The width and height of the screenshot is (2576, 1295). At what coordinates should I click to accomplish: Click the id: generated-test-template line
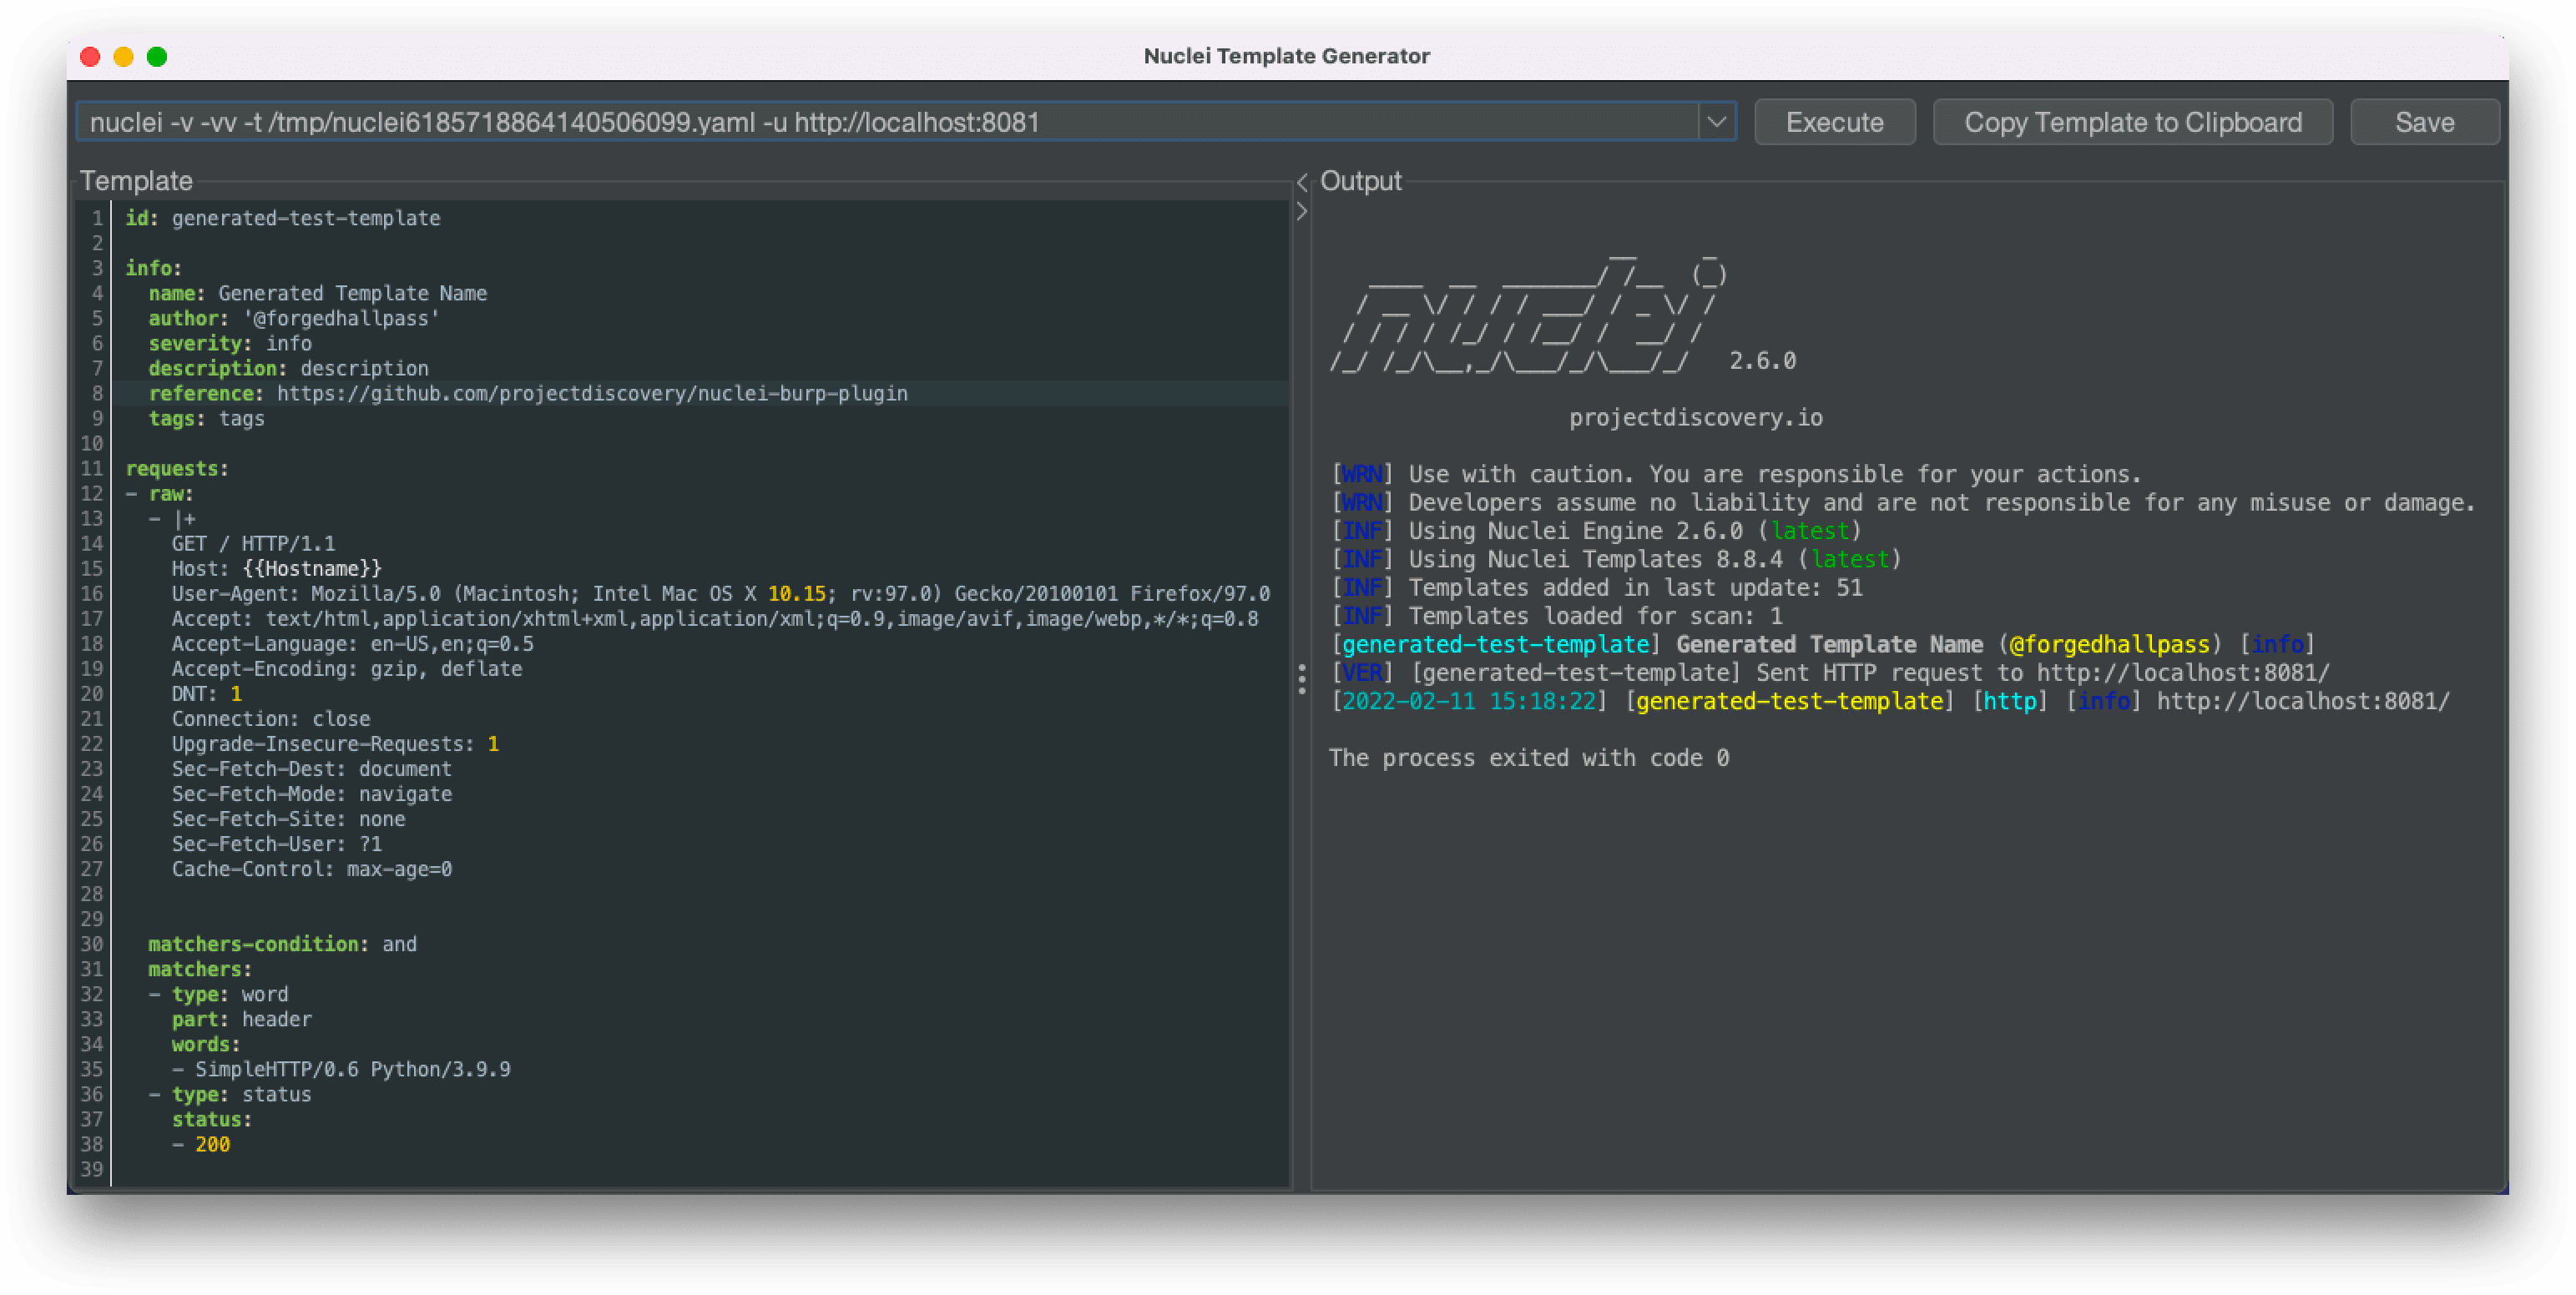282,218
